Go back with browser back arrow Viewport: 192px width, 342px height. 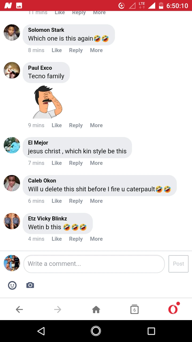[x=19, y=309]
